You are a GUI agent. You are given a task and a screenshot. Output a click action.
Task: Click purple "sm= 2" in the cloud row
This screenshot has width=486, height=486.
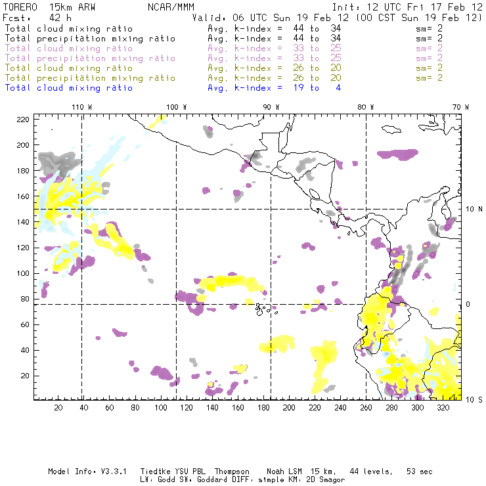pos(429,49)
